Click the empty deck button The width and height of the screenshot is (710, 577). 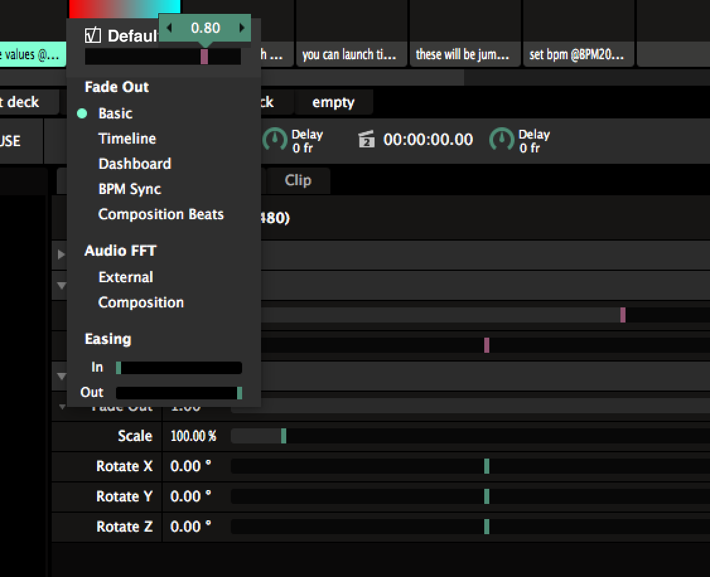click(333, 102)
